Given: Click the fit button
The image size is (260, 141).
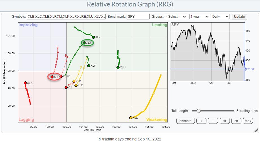Looking at the screenshot, I should (x=224, y=121).
